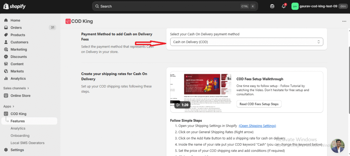The image size is (350, 156).
Task: Click the Shopify logo in header
Action: click(14, 6)
